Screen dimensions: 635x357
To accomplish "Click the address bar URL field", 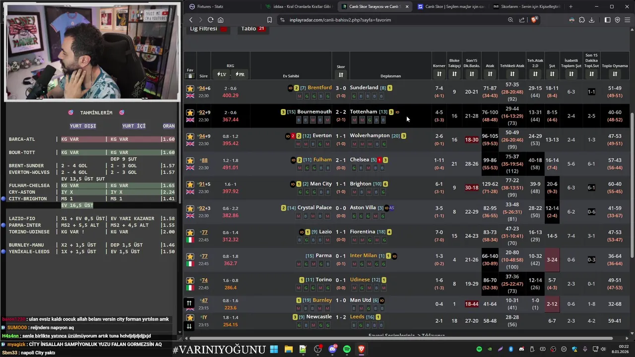I will coord(392,20).
